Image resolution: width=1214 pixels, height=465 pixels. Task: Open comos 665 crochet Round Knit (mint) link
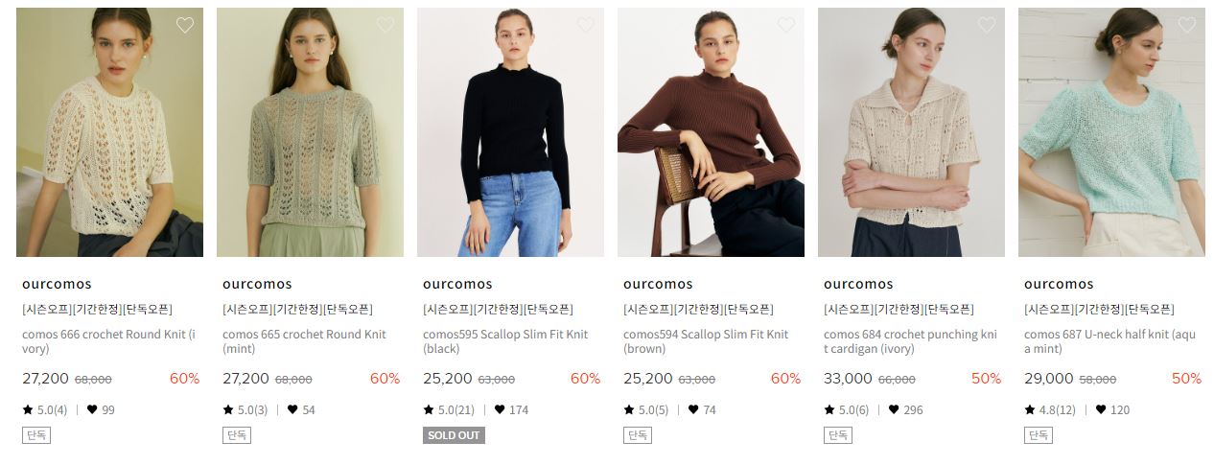[x=304, y=341]
